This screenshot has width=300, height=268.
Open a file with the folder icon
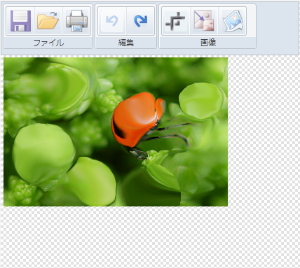pos(48,21)
